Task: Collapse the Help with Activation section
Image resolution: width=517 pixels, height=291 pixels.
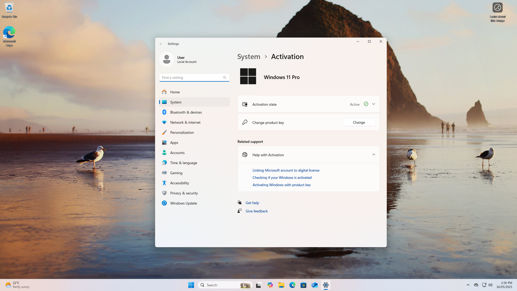Action: click(x=374, y=155)
